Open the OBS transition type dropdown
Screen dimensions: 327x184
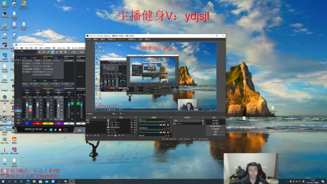pyautogui.click(x=187, y=121)
